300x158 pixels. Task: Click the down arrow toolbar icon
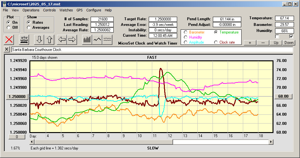click(39, 39)
